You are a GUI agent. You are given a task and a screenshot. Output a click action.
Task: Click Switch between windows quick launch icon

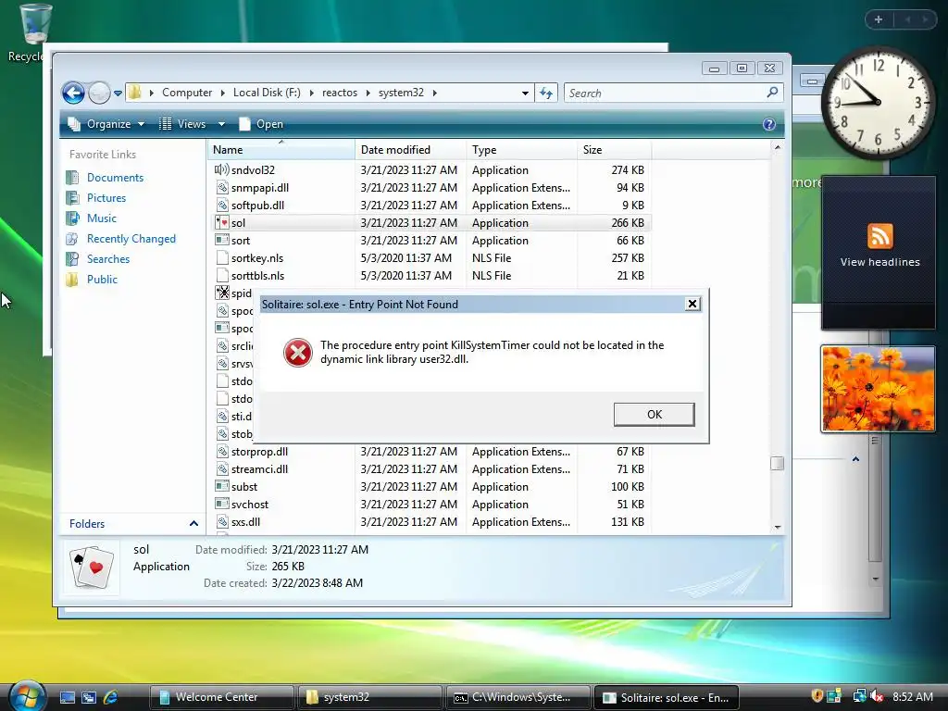(89, 697)
